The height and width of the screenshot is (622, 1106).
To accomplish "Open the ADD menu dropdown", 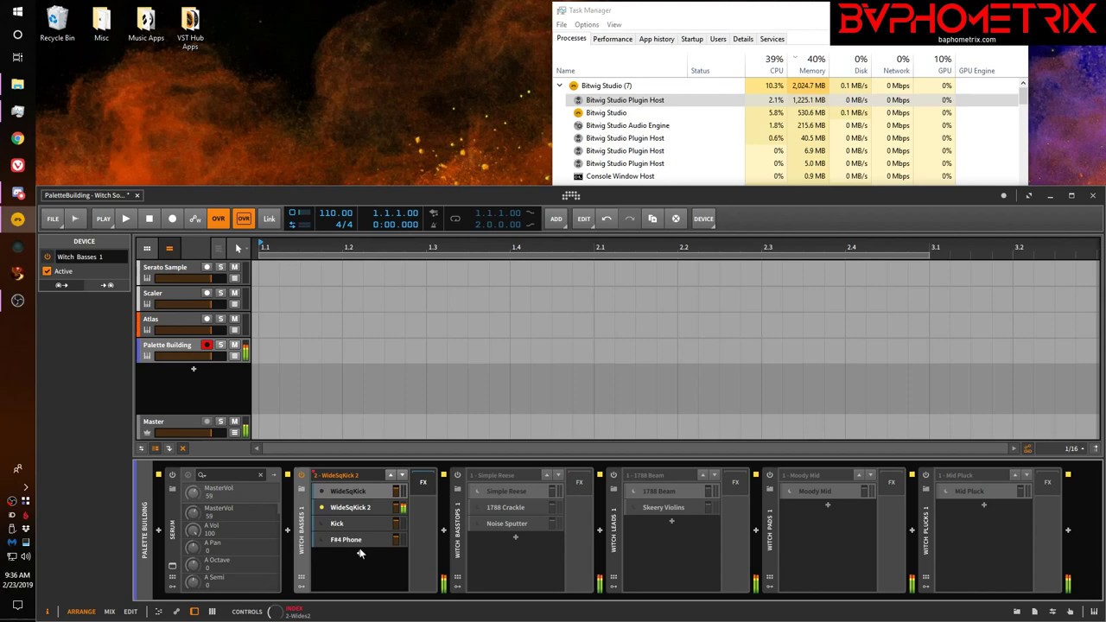I will click(556, 219).
